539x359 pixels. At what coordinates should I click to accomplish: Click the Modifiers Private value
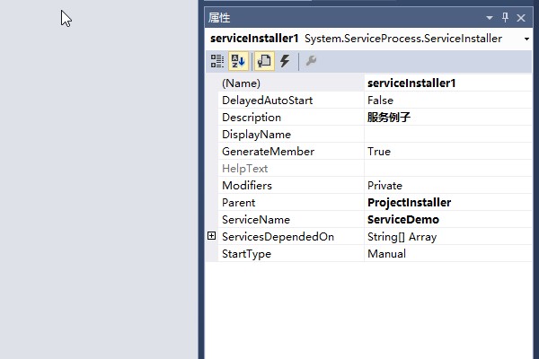[447, 186]
